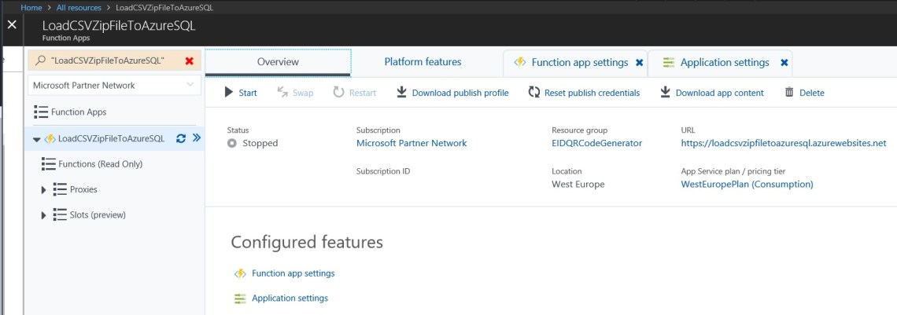Click the "Subscription ID" label

tap(383, 171)
